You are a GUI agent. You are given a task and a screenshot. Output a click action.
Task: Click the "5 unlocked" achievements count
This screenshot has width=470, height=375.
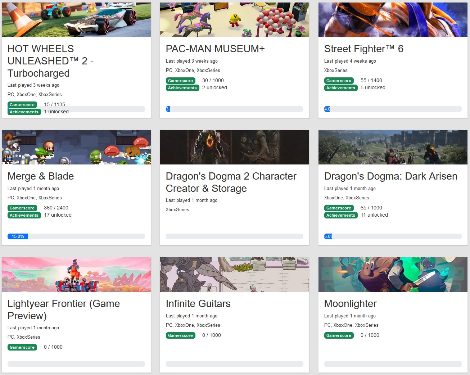[373, 87]
